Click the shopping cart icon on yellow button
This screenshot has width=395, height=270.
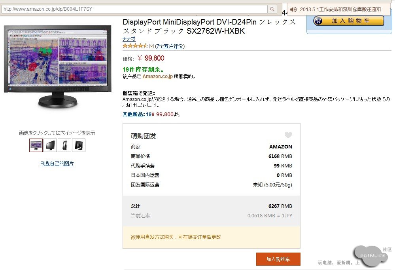coord(318,21)
